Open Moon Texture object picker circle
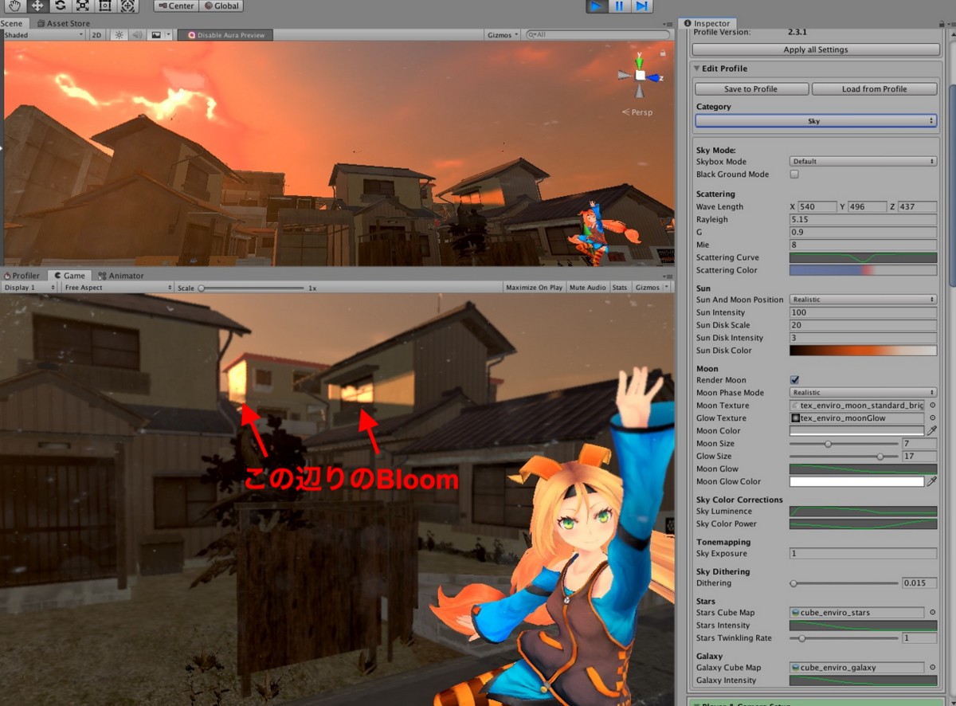This screenshot has height=706, width=956. click(932, 406)
